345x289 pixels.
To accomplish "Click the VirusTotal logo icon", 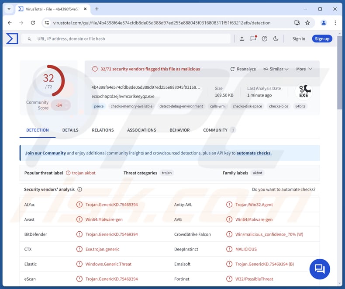I will coord(12,38).
